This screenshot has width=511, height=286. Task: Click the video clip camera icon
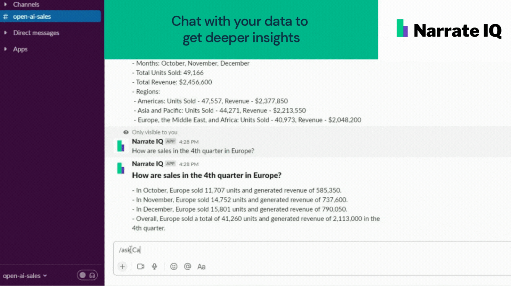click(141, 267)
